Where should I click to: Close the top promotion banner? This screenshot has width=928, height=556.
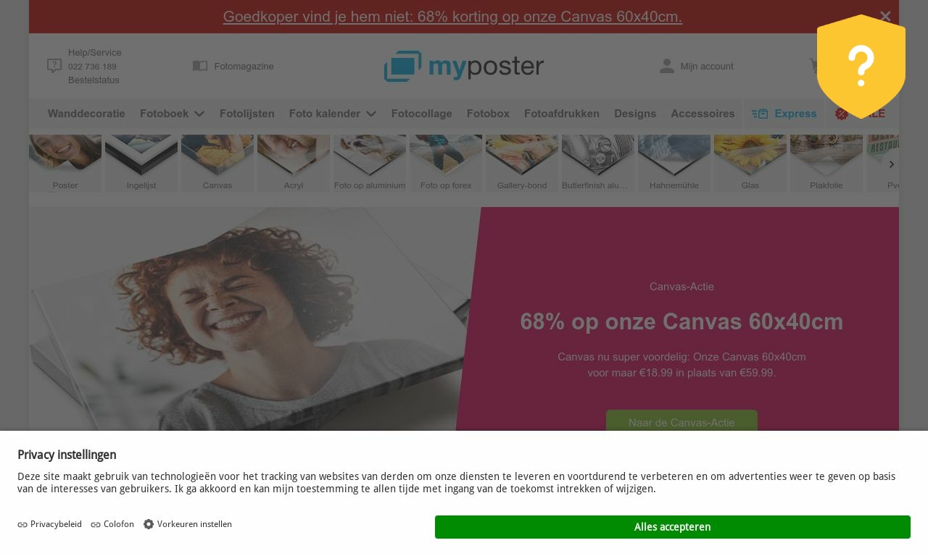tap(885, 16)
